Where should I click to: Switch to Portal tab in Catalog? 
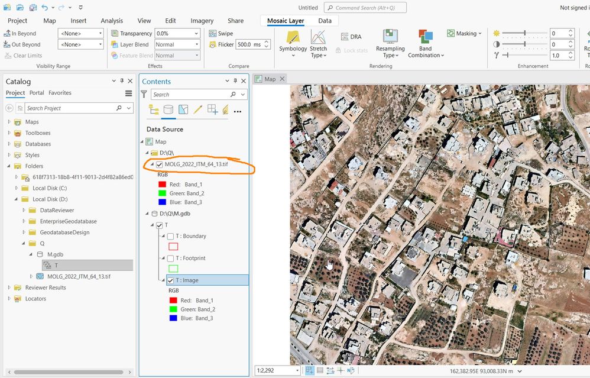37,93
